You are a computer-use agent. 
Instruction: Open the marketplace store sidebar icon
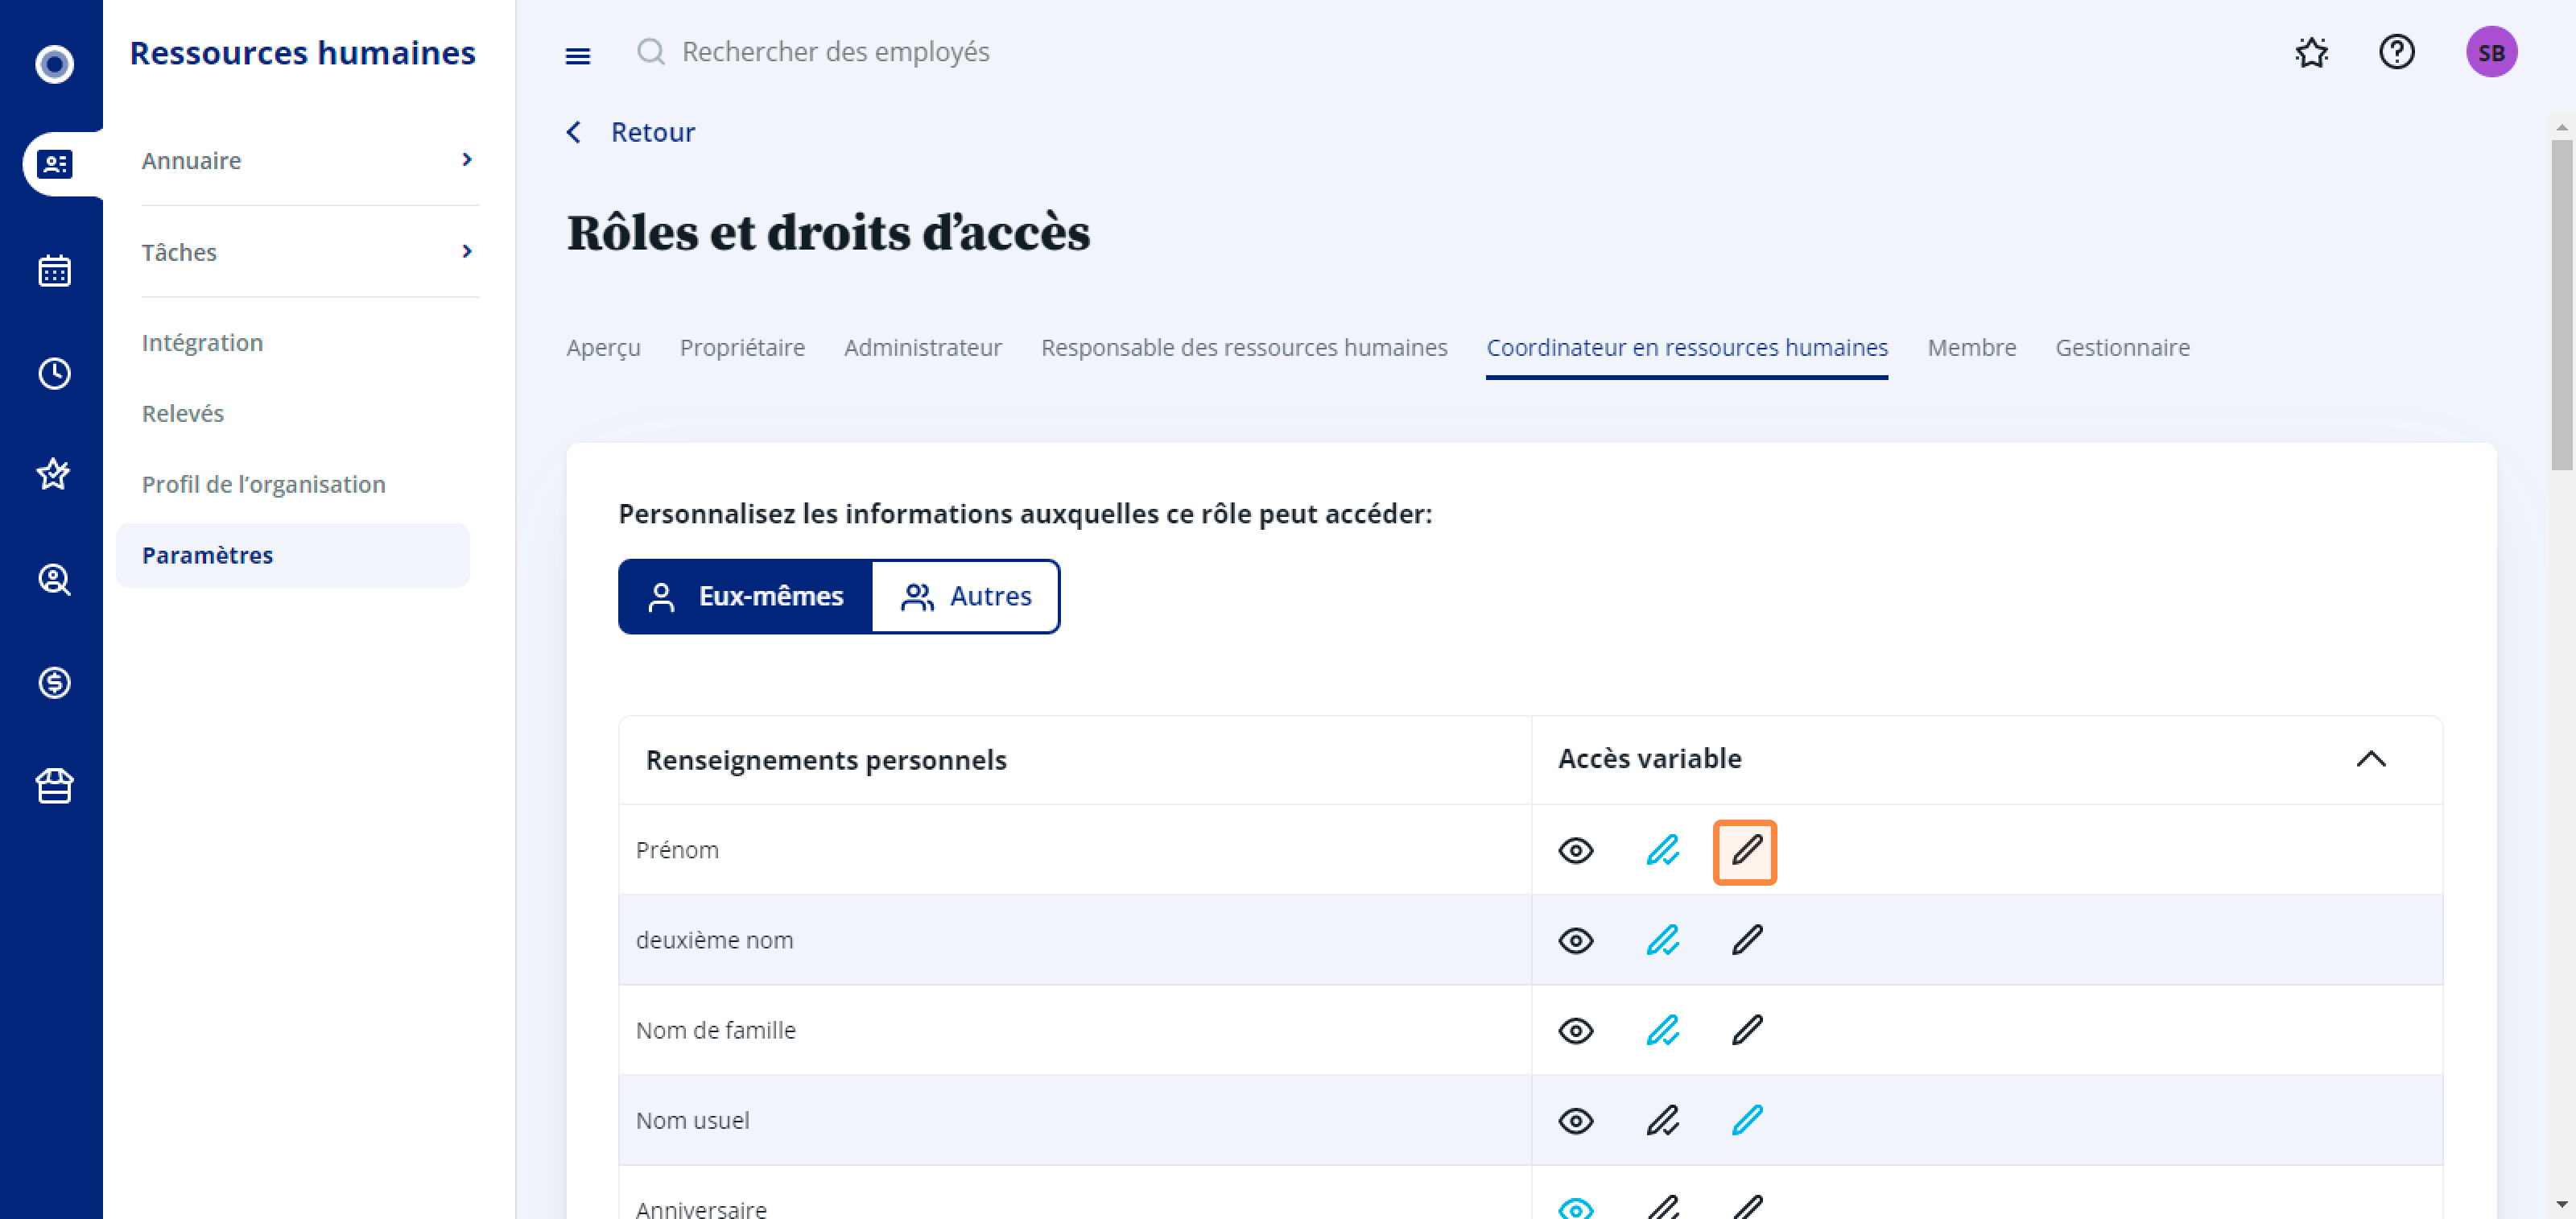54,785
